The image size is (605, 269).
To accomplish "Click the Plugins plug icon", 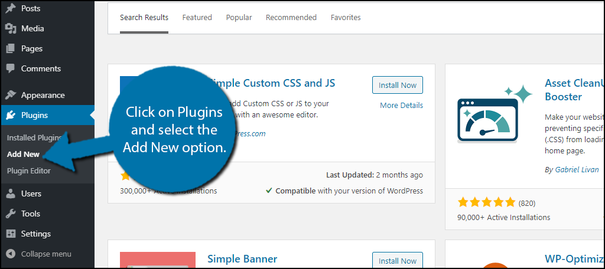I will pyautogui.click(x=11, y=115).
